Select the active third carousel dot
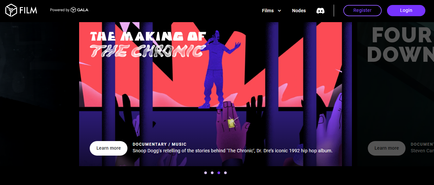 [219, 172]
